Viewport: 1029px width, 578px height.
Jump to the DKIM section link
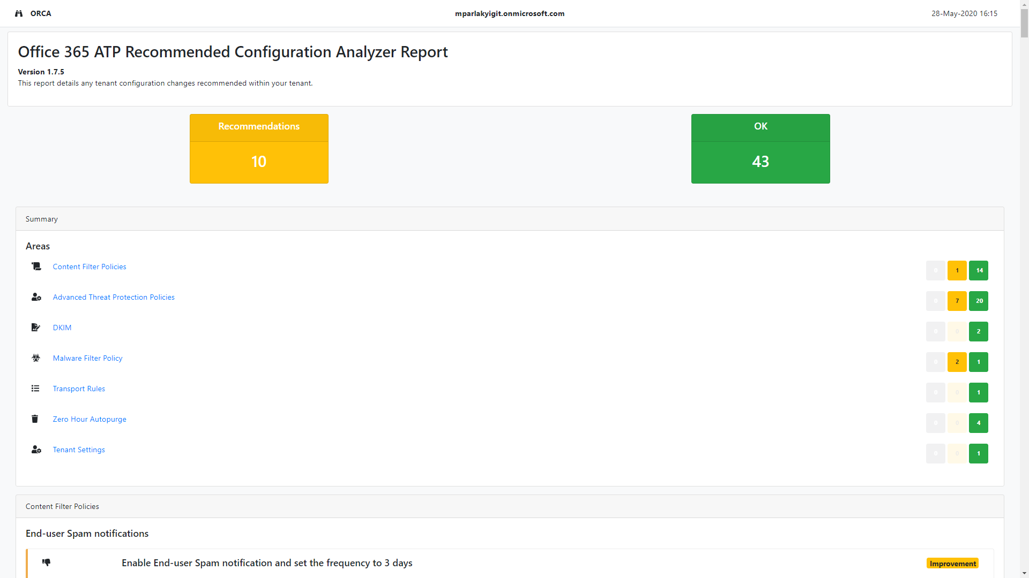62,328
